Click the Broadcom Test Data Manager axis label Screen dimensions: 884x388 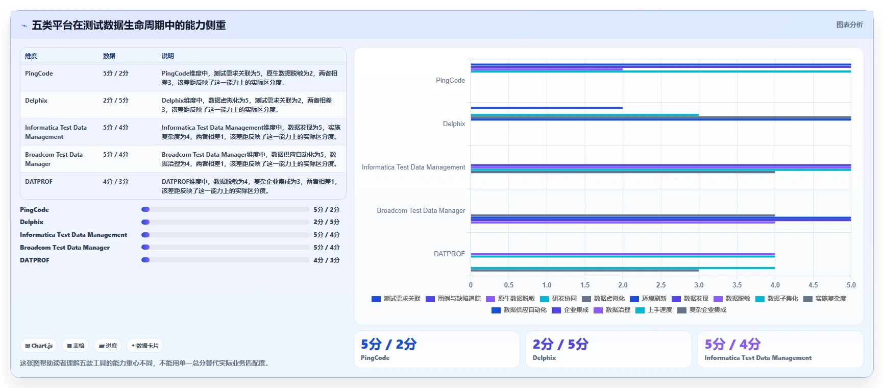pos(421,211)
